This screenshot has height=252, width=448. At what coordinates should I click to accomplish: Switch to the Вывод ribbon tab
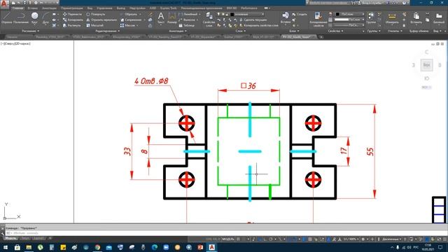click(x=121, y=8)
